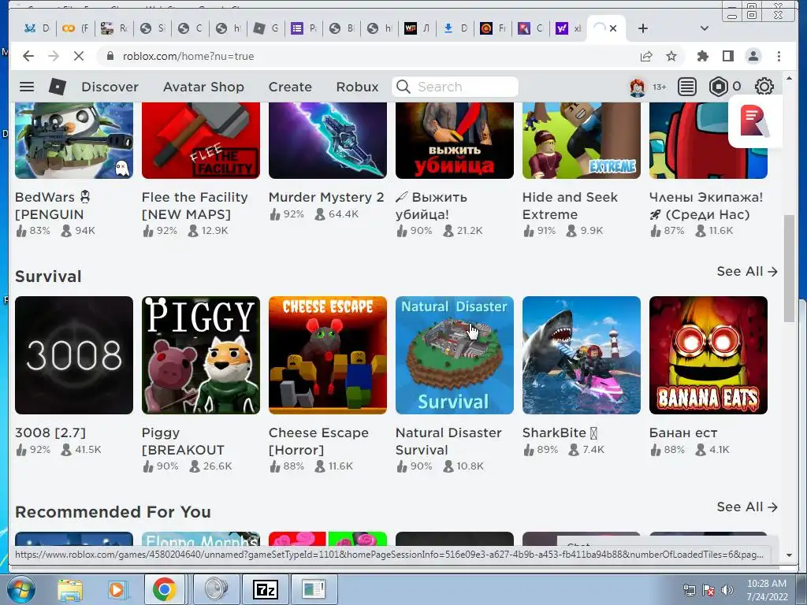Click the Roblox logo home icon
The width and height of the screenshot is (807, 605).
57,87
